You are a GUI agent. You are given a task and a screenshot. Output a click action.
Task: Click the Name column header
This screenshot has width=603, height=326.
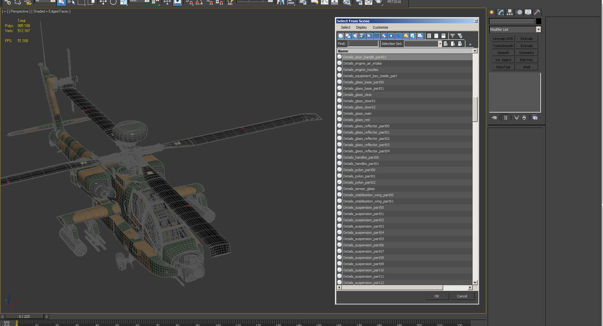coord(405,51)
